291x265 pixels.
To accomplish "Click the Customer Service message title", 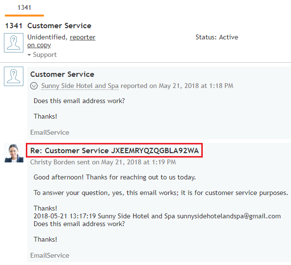I will point(62,74).
